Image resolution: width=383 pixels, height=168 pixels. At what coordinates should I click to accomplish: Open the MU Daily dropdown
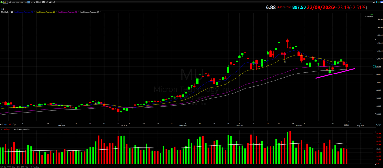click(x=10, y=12)
